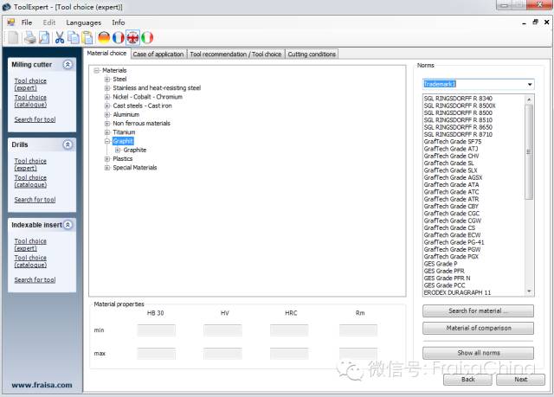
Task: Click the Rm min field
Action: [358, 330]
